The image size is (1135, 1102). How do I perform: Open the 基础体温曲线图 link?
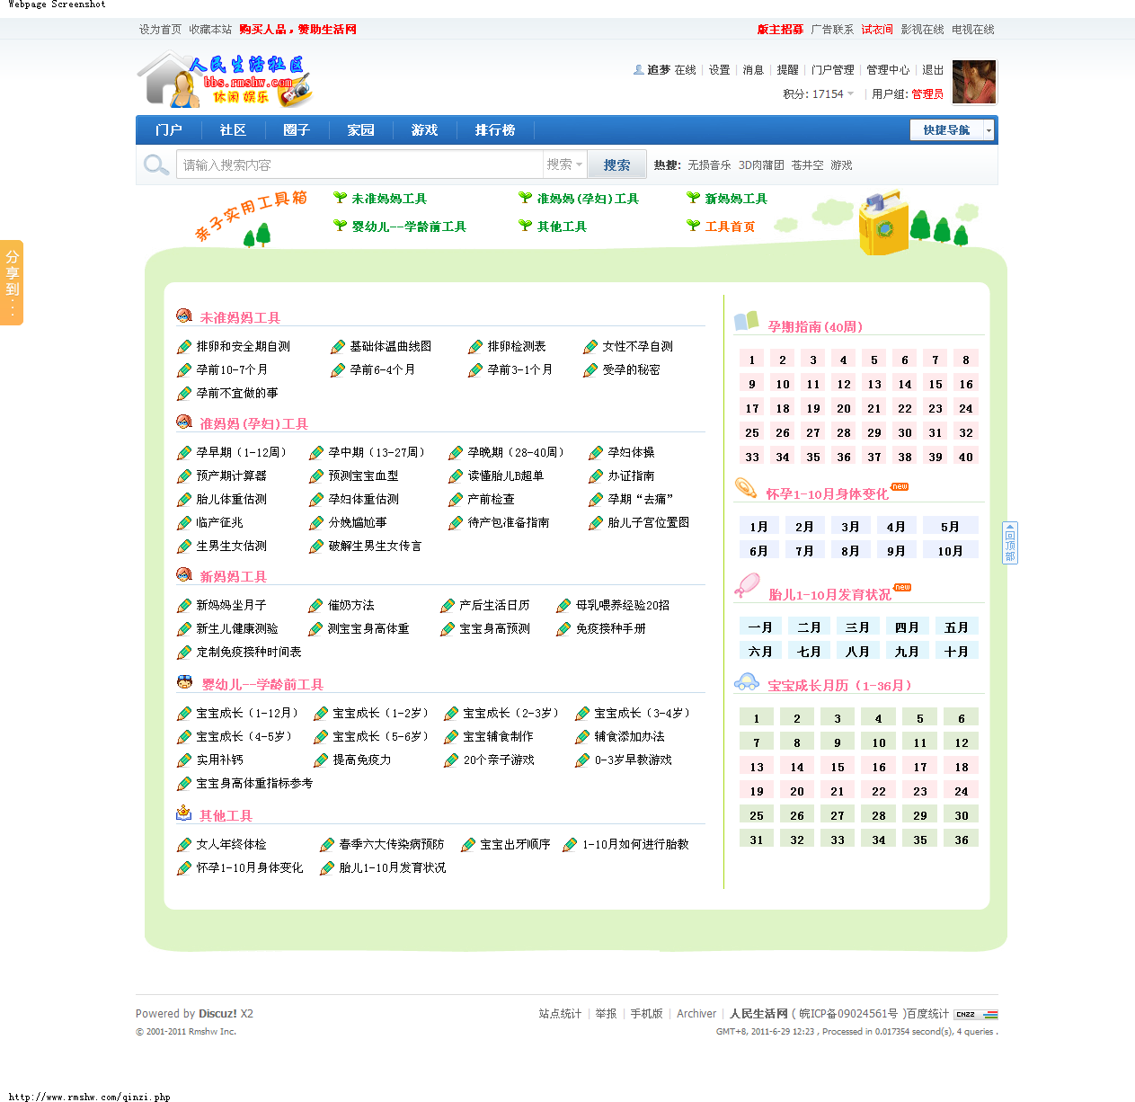(x=391, y=346)
